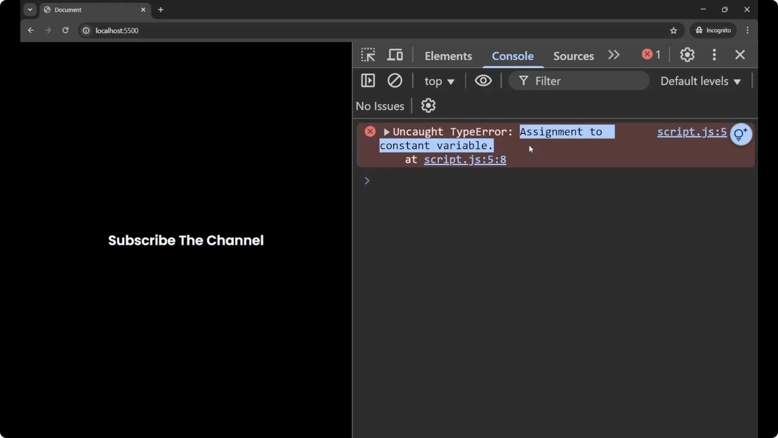Screen dimensions: 778x438
Task: Open the top frame context dropdown
Action: 439,81
